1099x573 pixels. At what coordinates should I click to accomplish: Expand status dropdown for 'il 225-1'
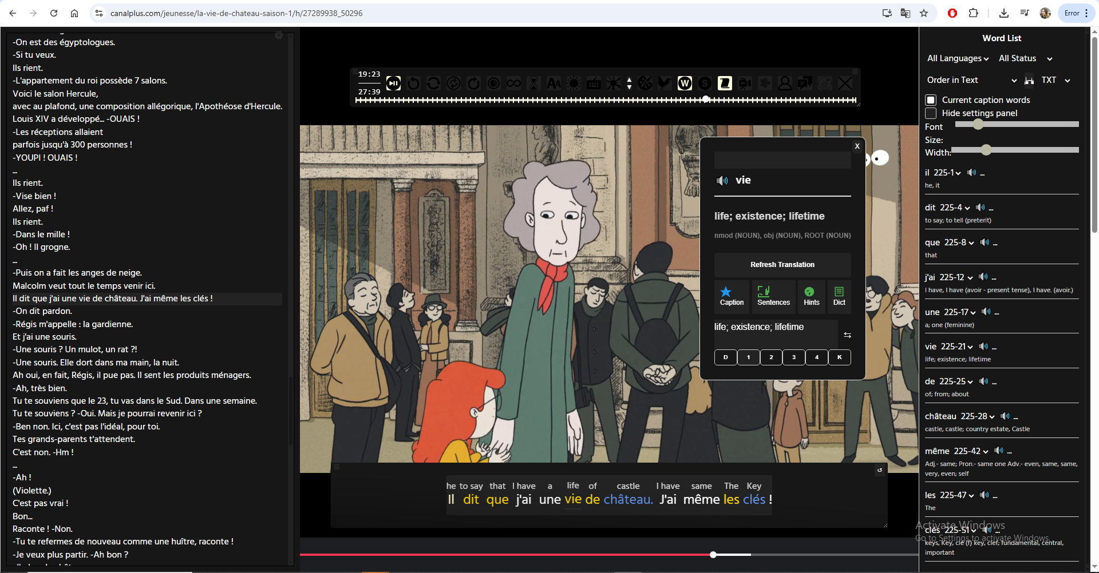pyautogui.click(x=958, y=173)
